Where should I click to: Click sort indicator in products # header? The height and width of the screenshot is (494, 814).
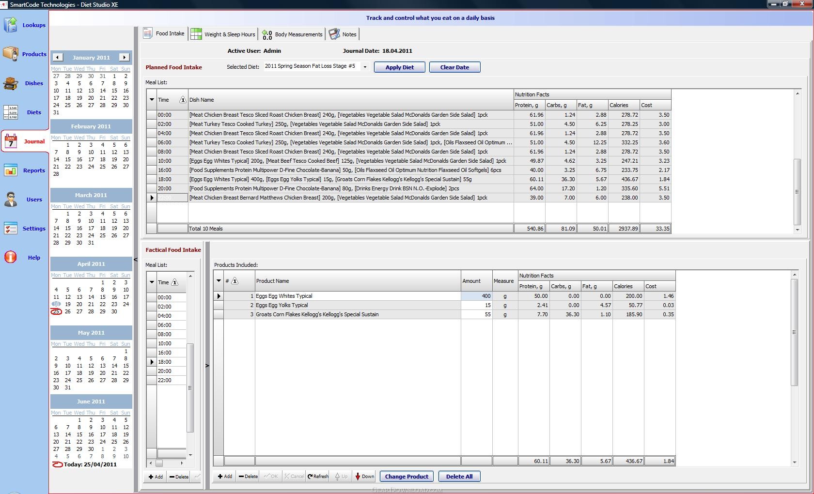pyautogui.click(x=235, y=281)
